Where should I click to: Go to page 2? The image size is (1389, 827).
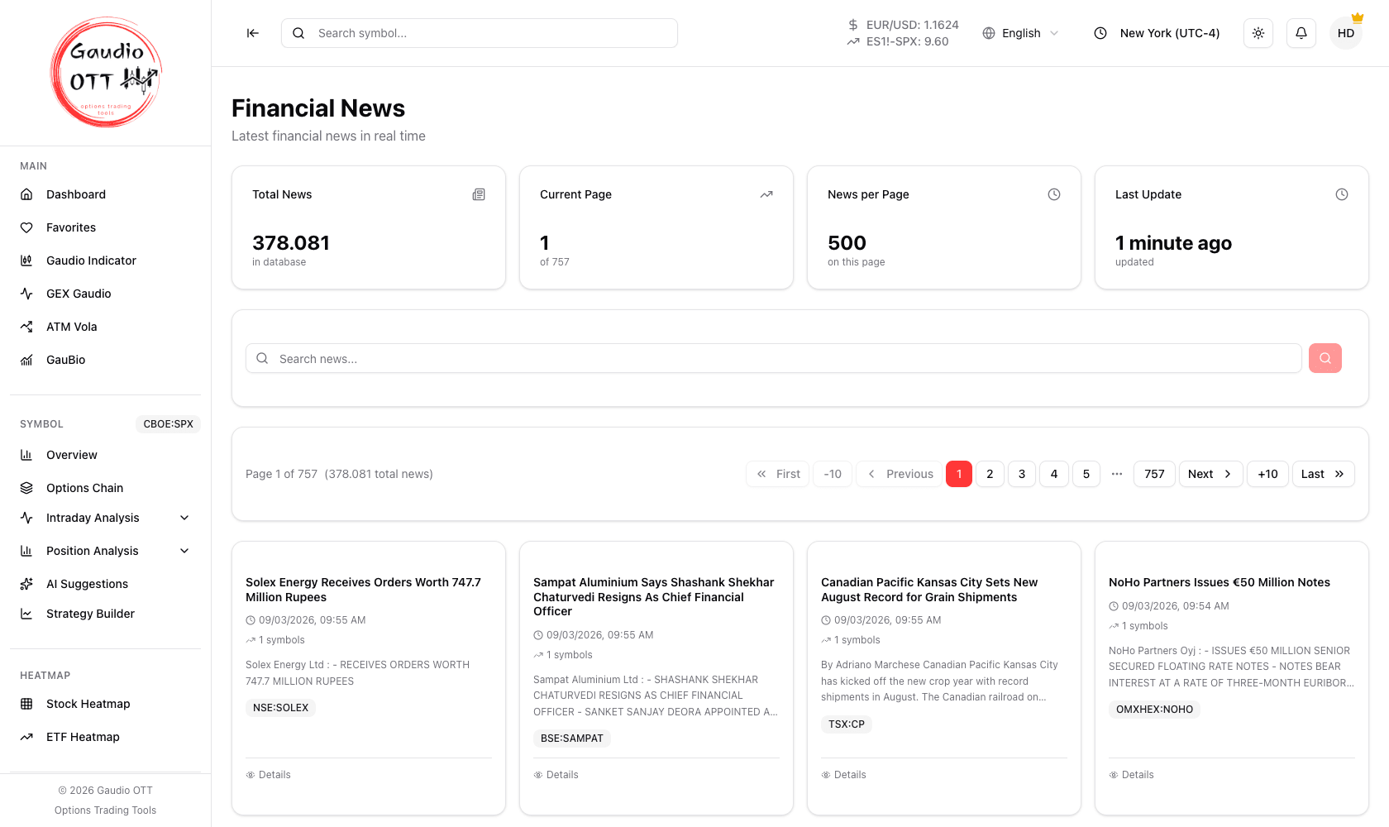point(990,474)
